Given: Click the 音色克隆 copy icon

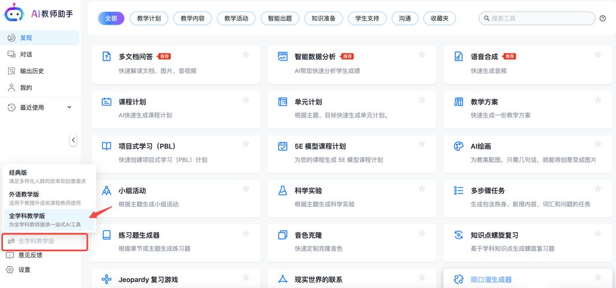Looking at the screenshot, I should point(283,235).
